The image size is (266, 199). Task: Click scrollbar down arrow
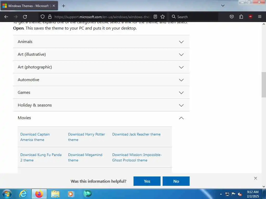pos(264,187)
